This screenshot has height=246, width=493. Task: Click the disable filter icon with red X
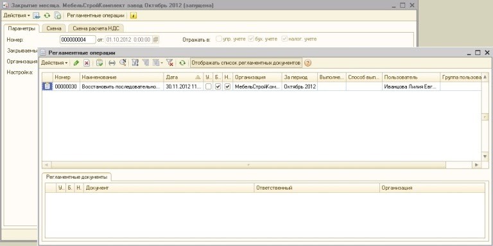pos(169,63)
